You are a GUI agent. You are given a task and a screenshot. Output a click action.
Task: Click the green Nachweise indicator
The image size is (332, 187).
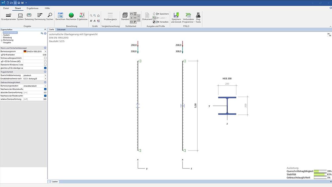coord(71,16)
